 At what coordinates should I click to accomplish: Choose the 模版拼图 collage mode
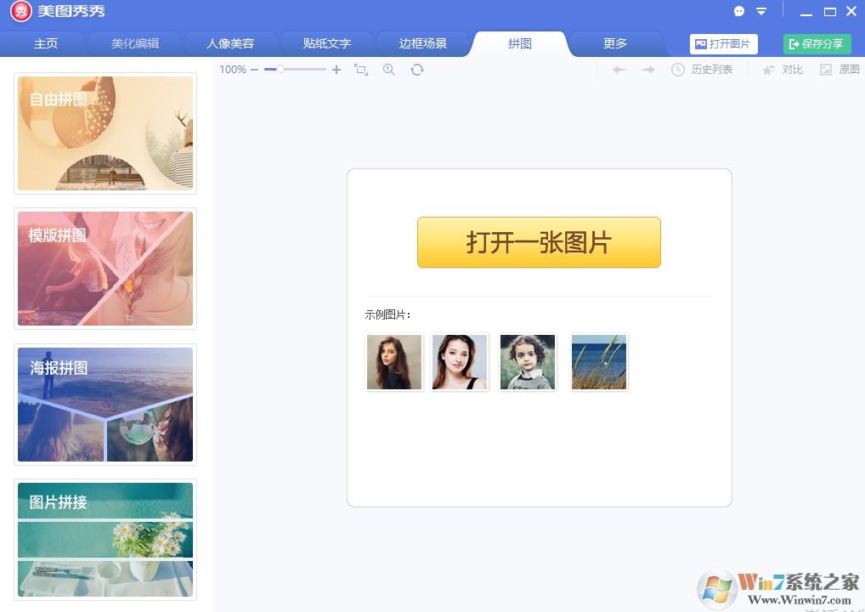(x=105, y=269)
